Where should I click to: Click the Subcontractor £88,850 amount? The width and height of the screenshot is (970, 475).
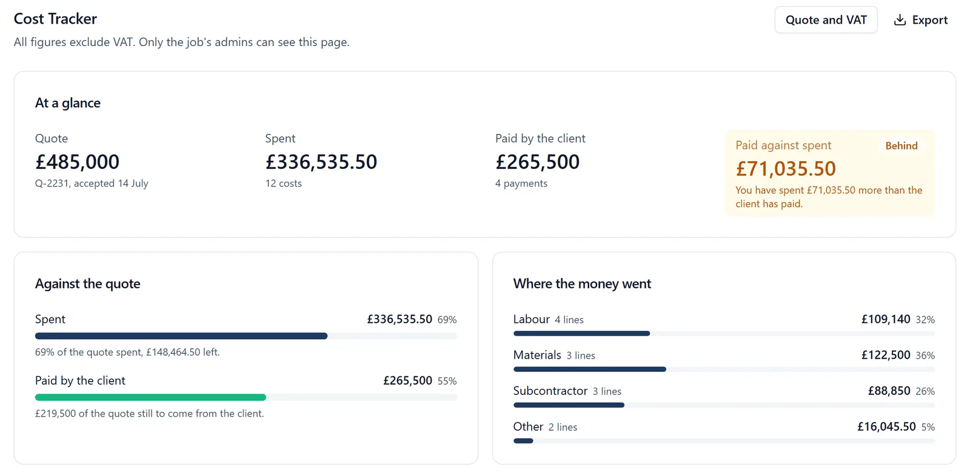point(889,391)
